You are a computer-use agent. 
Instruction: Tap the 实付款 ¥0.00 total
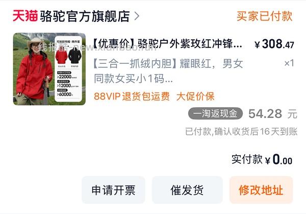click(x=262, y=159)
